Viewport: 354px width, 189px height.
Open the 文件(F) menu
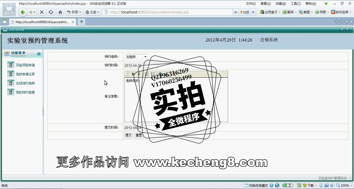[251, 4]
